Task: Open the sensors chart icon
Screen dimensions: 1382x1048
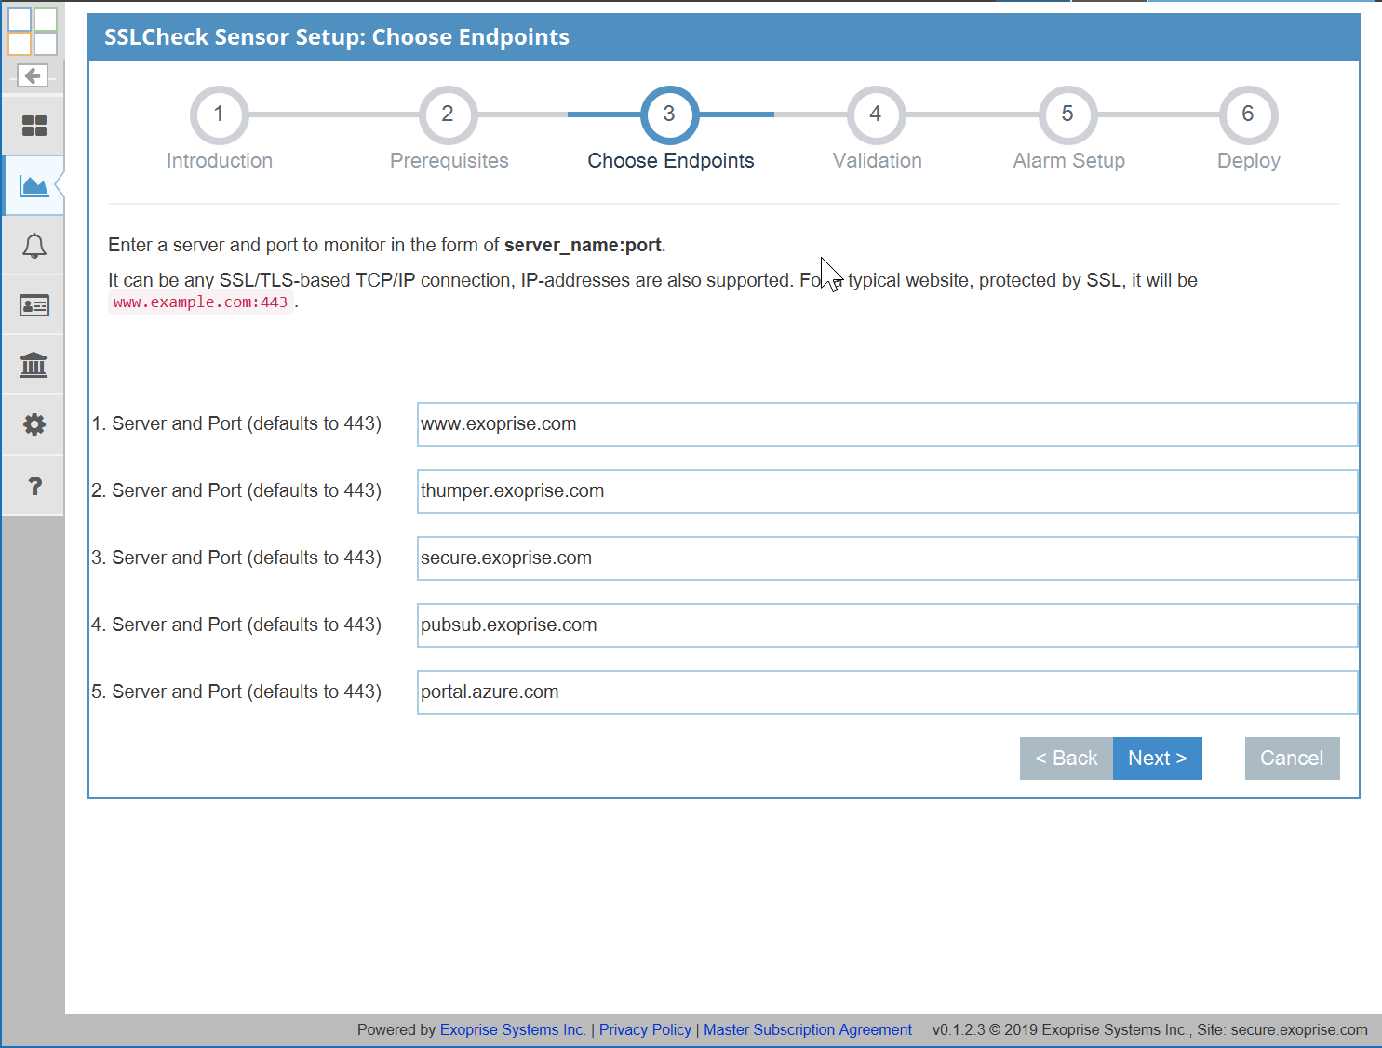Action: [34, 186]
